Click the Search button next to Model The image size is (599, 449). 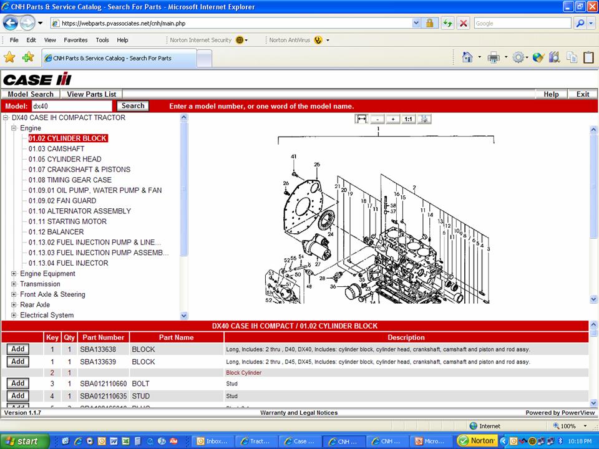tap(133, 106)
